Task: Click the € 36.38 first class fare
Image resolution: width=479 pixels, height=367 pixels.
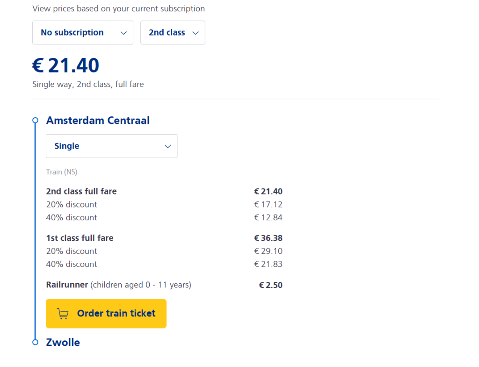Action: (268, 238)
